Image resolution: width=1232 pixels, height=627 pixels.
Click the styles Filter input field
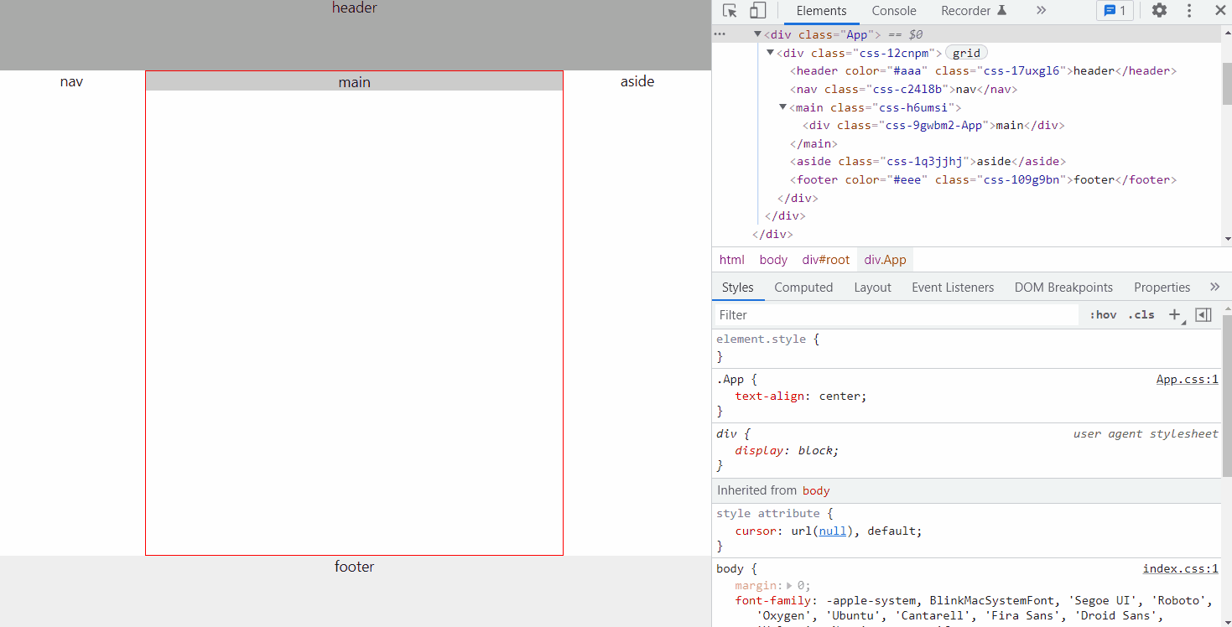point(839,314)
